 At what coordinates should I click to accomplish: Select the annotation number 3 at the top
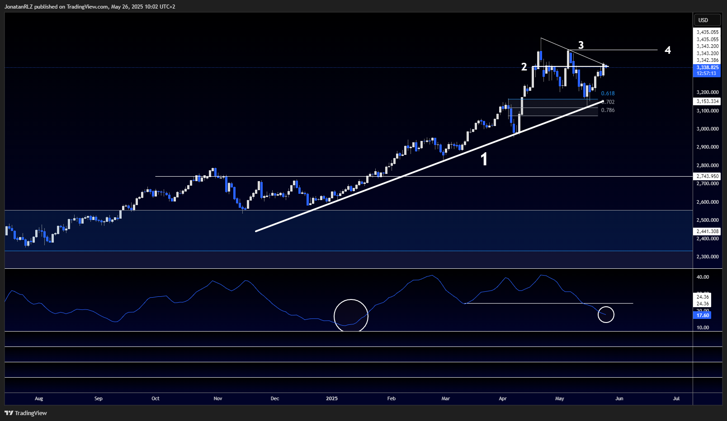pyautogui.click(x=581, y=45)
